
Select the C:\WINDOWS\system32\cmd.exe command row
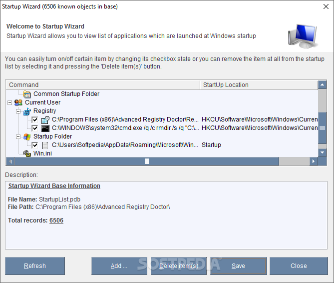tap(125, 128)
